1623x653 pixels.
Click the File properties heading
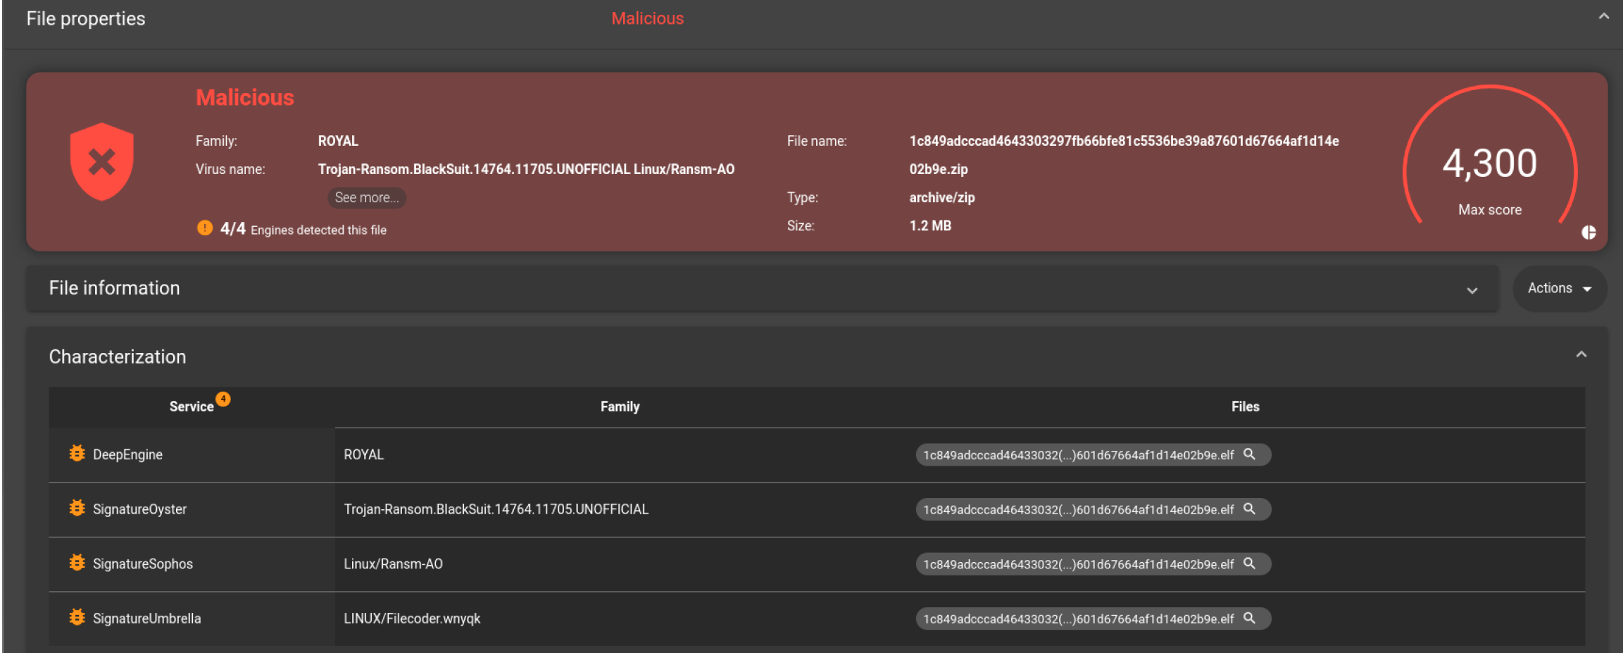pyautogui.click(x=86, y=18)
